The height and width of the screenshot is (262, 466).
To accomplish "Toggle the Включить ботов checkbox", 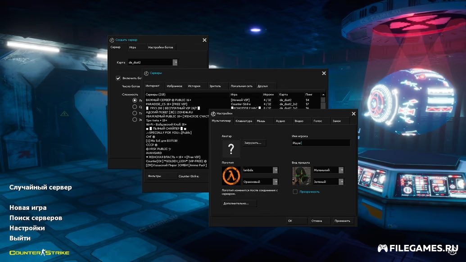I will pyautogui.click(x=118, y=78).
